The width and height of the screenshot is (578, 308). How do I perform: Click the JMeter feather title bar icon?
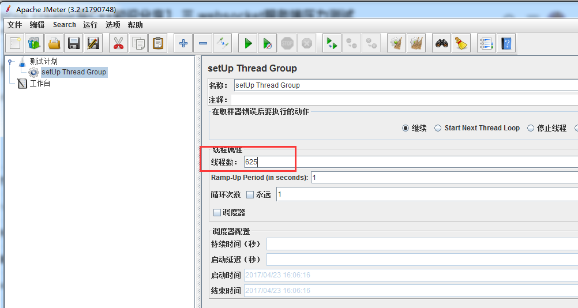pyautogui.click(x=8, y=9)
